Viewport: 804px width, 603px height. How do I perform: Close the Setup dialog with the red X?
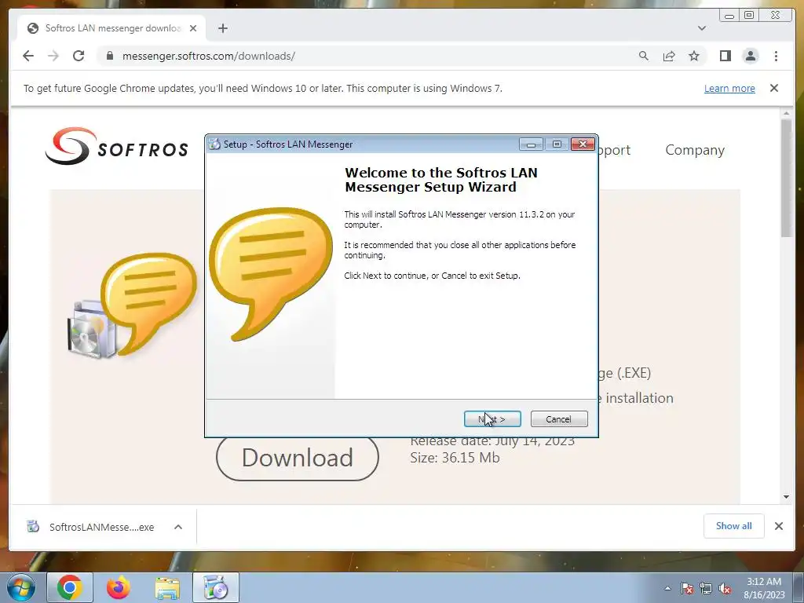(583, 144)
